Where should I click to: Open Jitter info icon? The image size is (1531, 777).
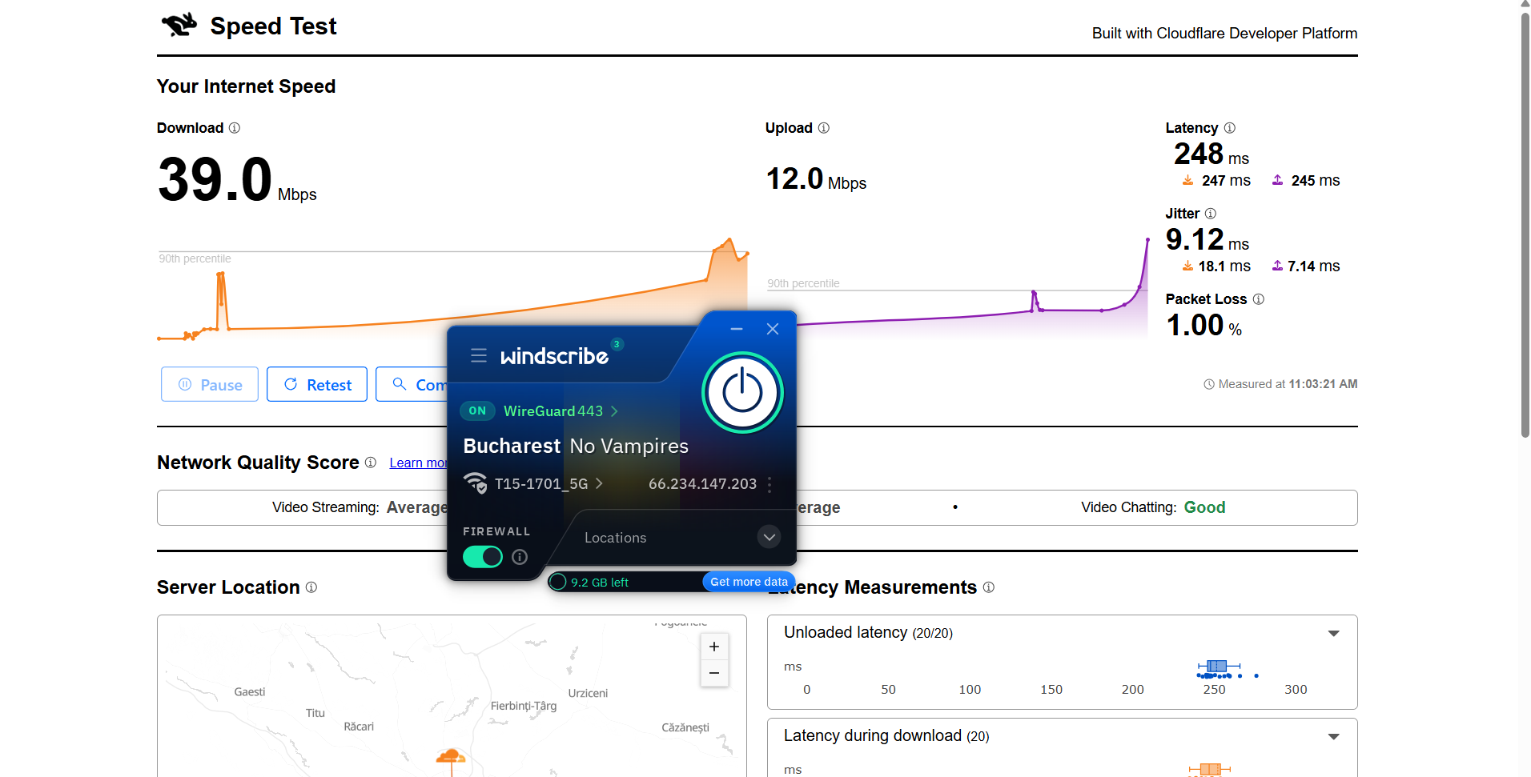point(1211,214)
